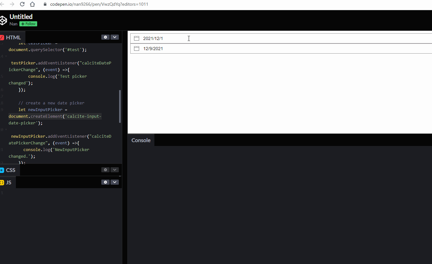Image resolution: width=432 pixels, height=264 pixels.
Task: Reload the page using the refresh icon
Action: pos(22,4)
